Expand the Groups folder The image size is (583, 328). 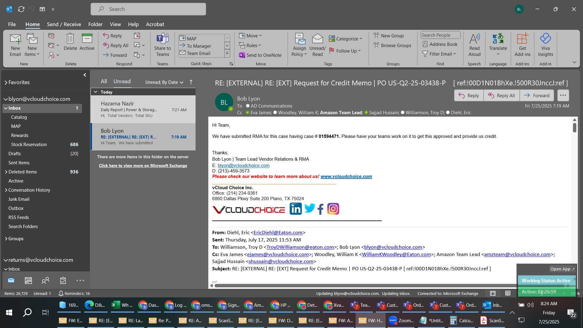click(6, 239)
